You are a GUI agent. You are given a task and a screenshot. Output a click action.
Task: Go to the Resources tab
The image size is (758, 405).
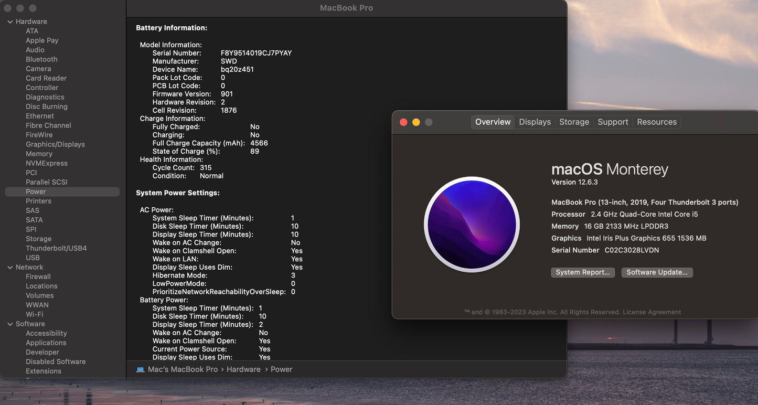coord(657,122)
